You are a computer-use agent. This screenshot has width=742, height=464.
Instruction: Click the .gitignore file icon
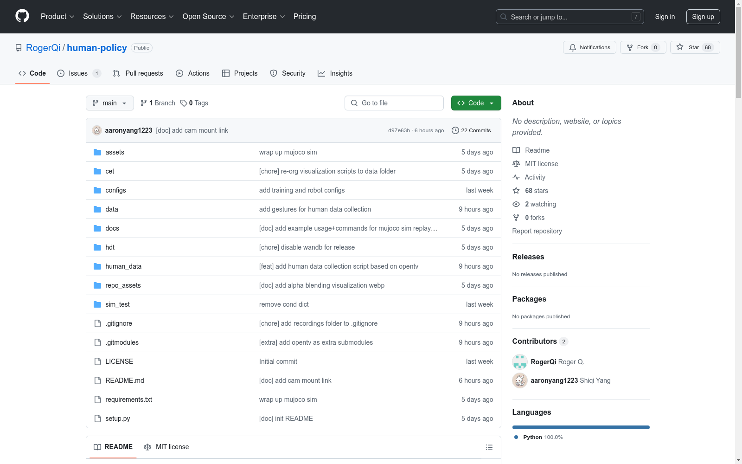(x=97, y=323)
